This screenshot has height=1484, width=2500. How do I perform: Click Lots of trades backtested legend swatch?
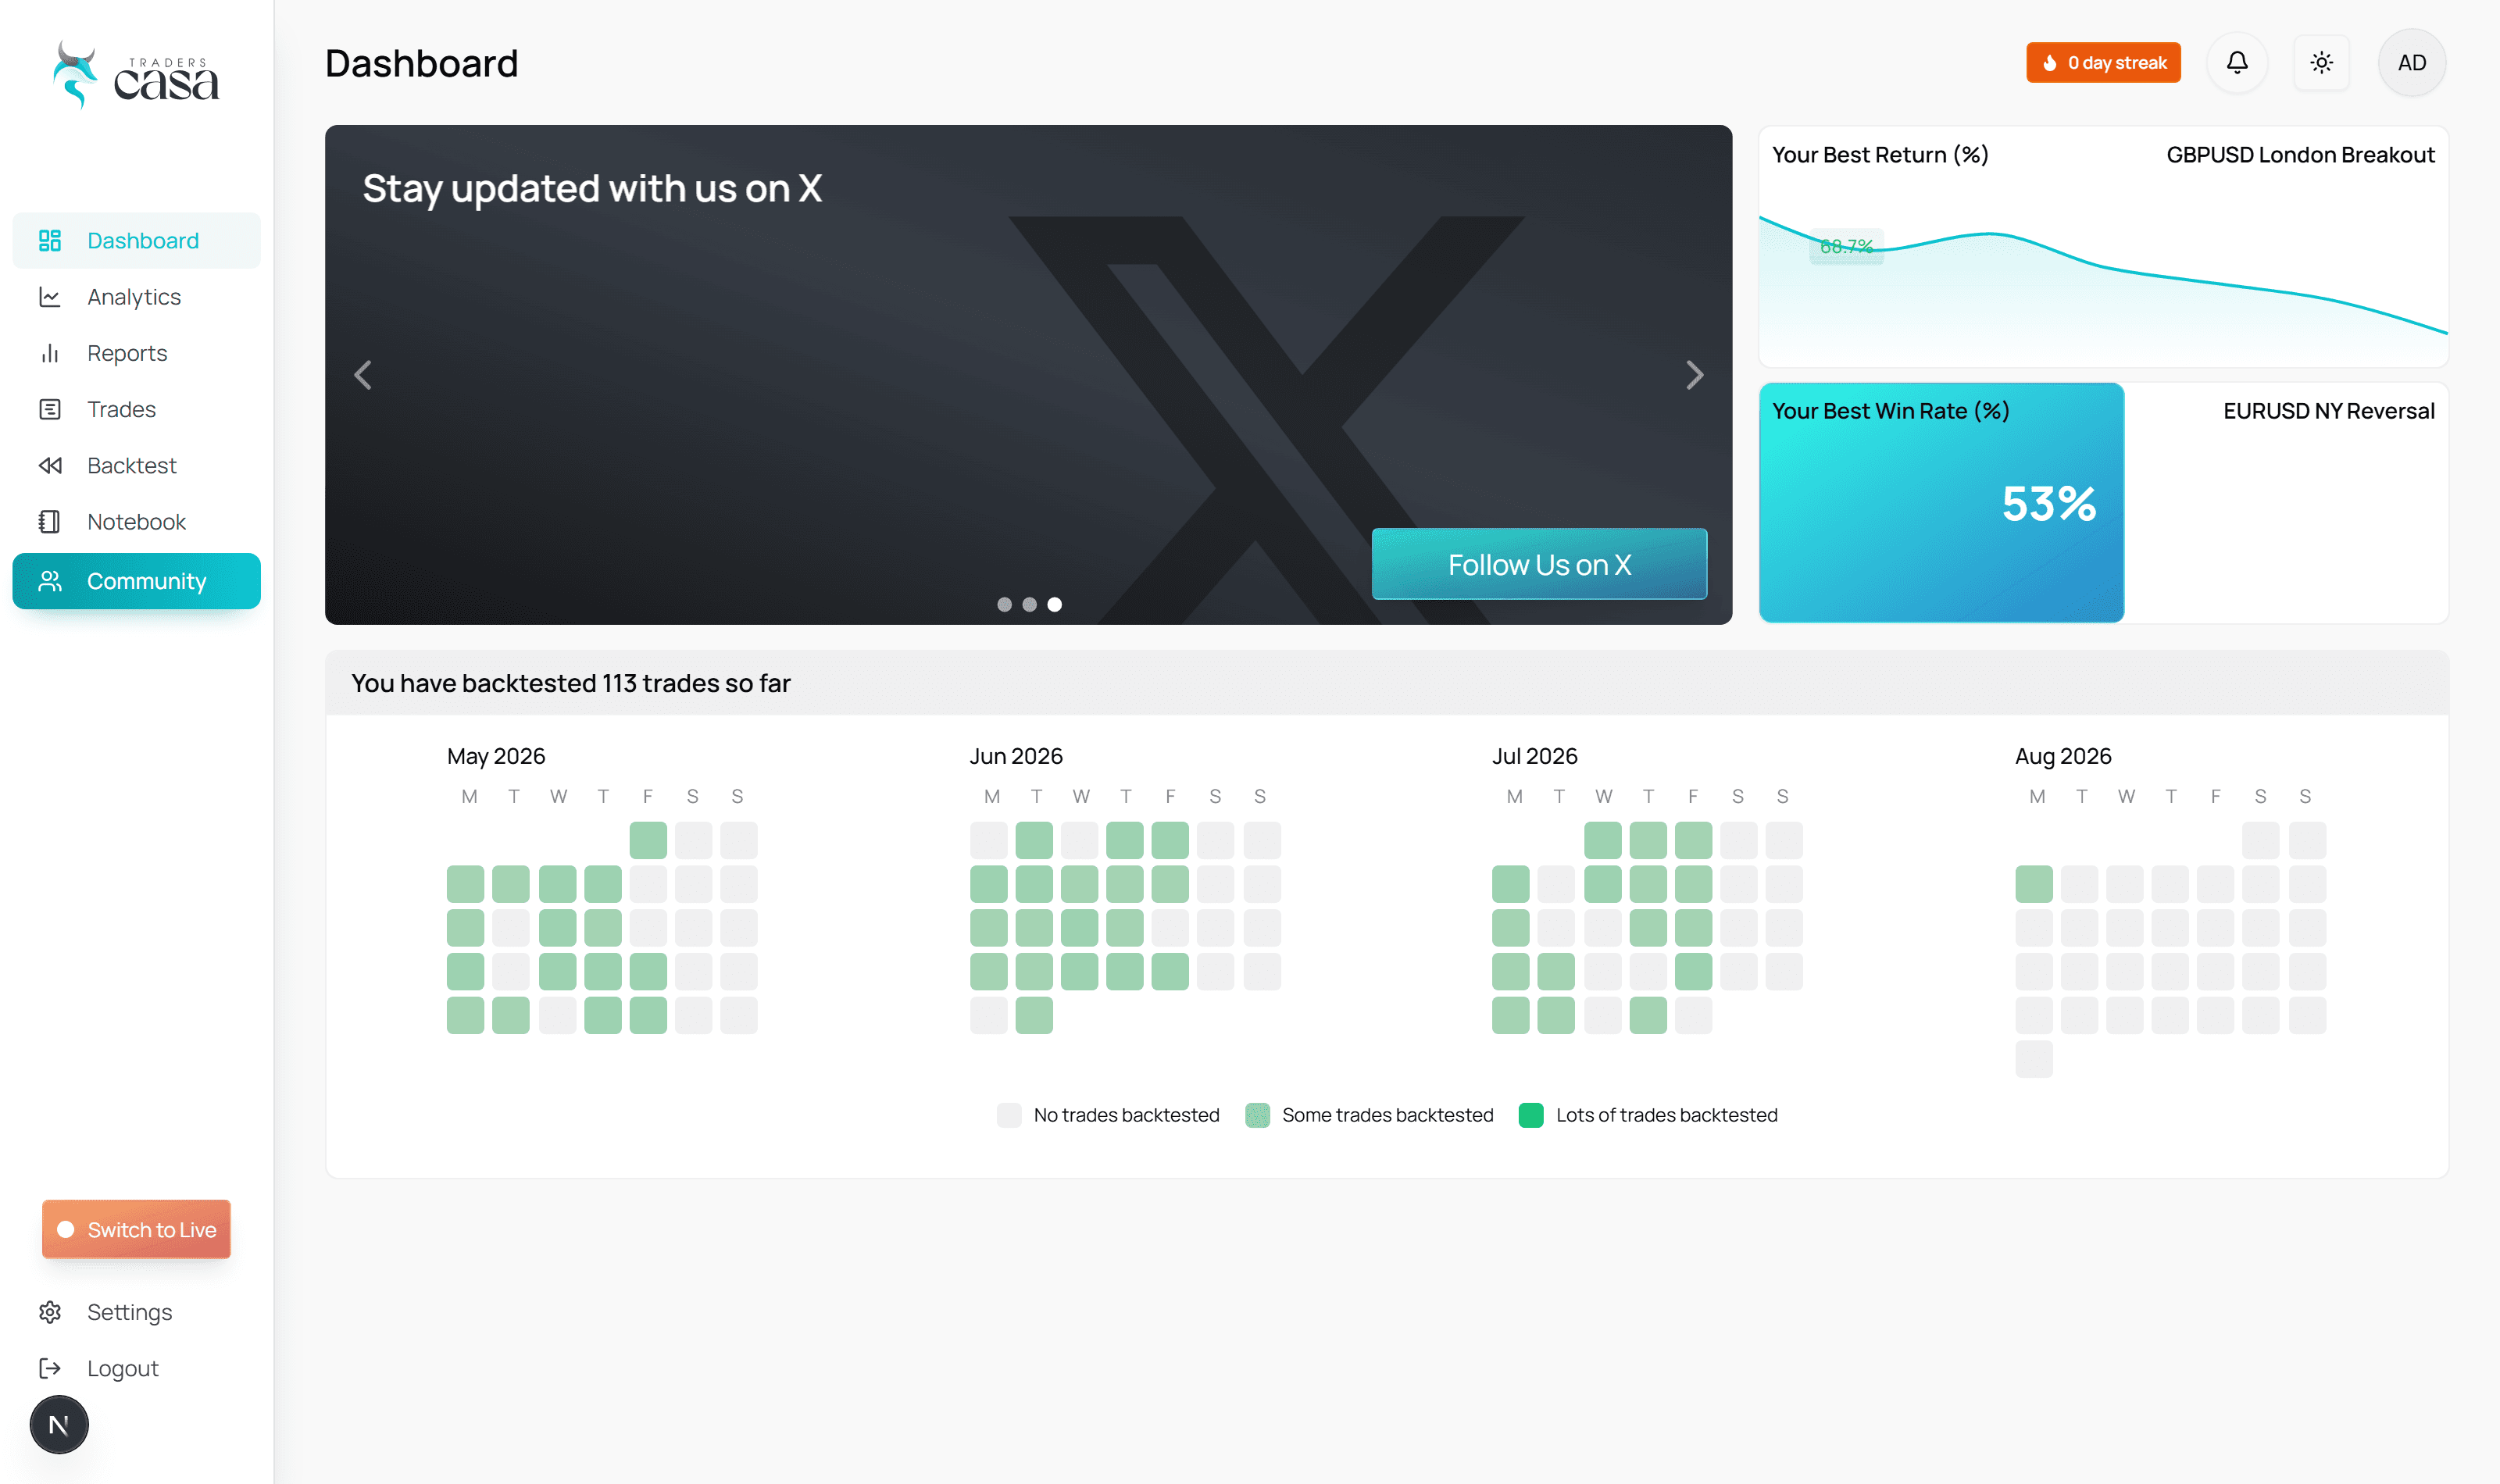click(x=1531, y=1115)
